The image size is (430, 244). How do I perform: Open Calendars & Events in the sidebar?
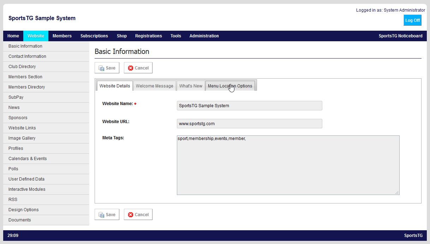click(46, 159)
